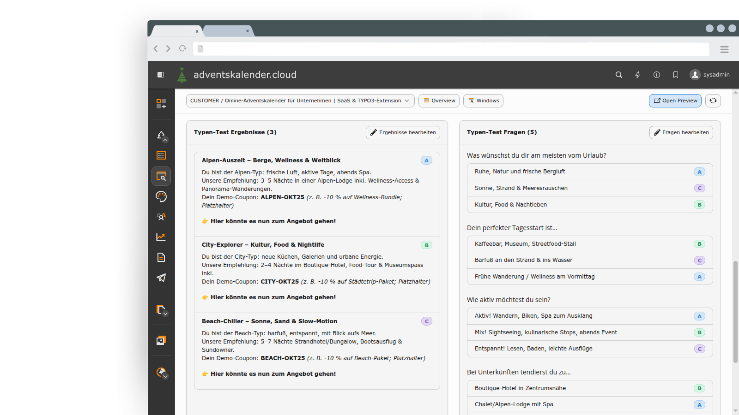
Task: Click result title 'Beach-Chiller – Sonne, Sand & Slow-Motion'
Action: [269, 321]
